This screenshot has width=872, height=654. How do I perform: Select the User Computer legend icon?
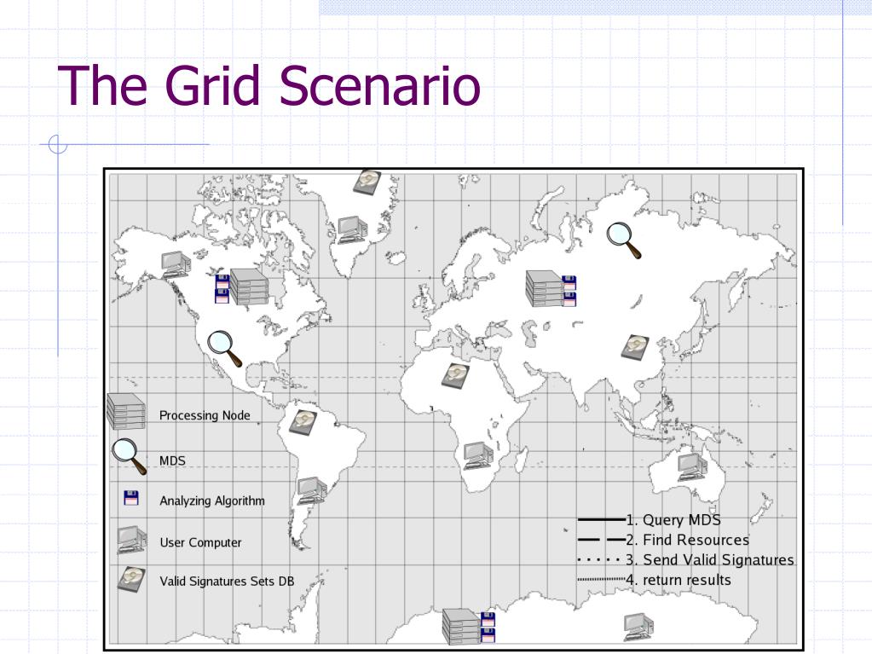[x=132, y=540]
